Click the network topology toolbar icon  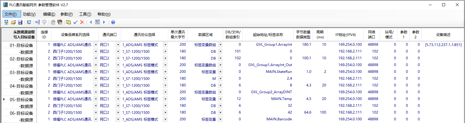[37, 22]
